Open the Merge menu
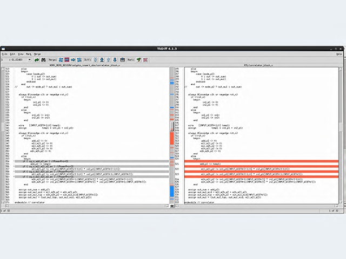This screenshot has height=259, width=346. 37,54
